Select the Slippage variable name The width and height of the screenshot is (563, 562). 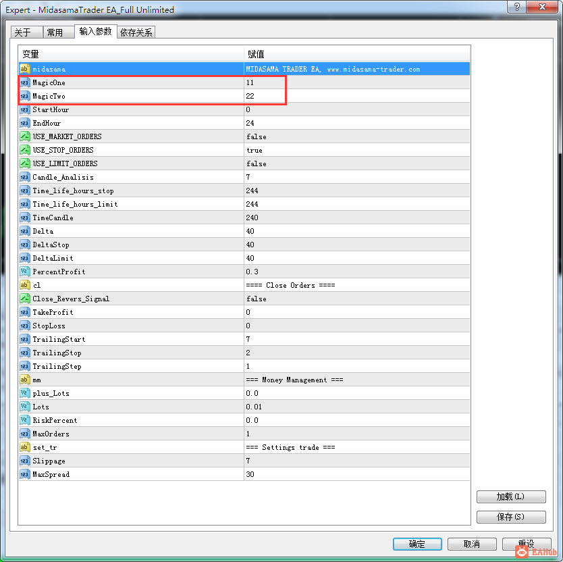coord(49,461)
